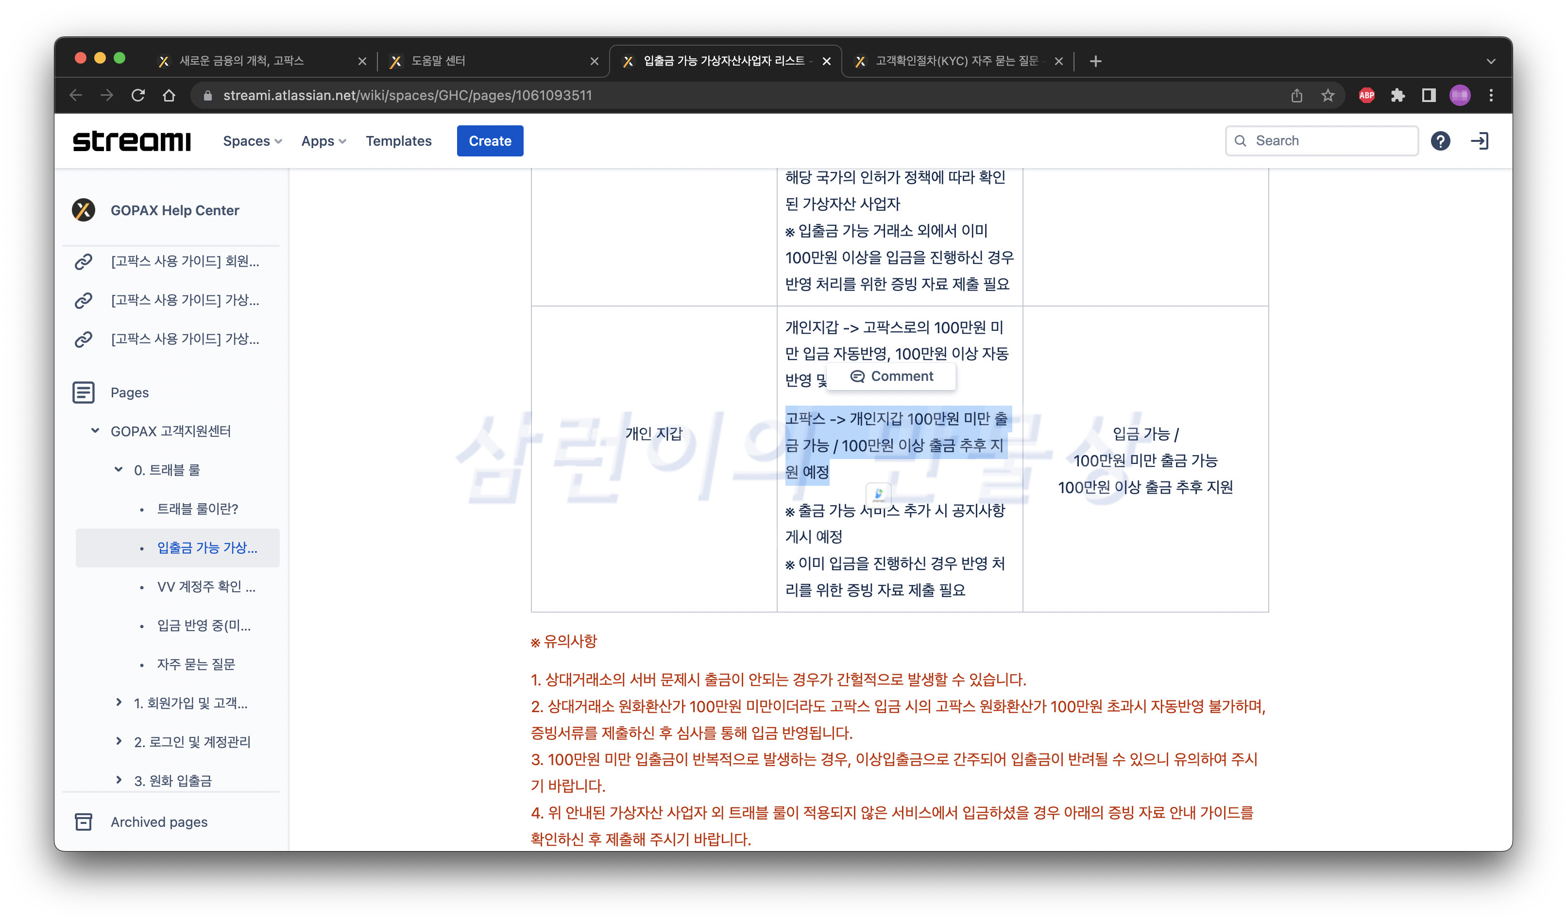Image resolution: width=1567 pixels, height=923 pixels.
Task: Click the blue Create button
Action: tap(489, 141)
